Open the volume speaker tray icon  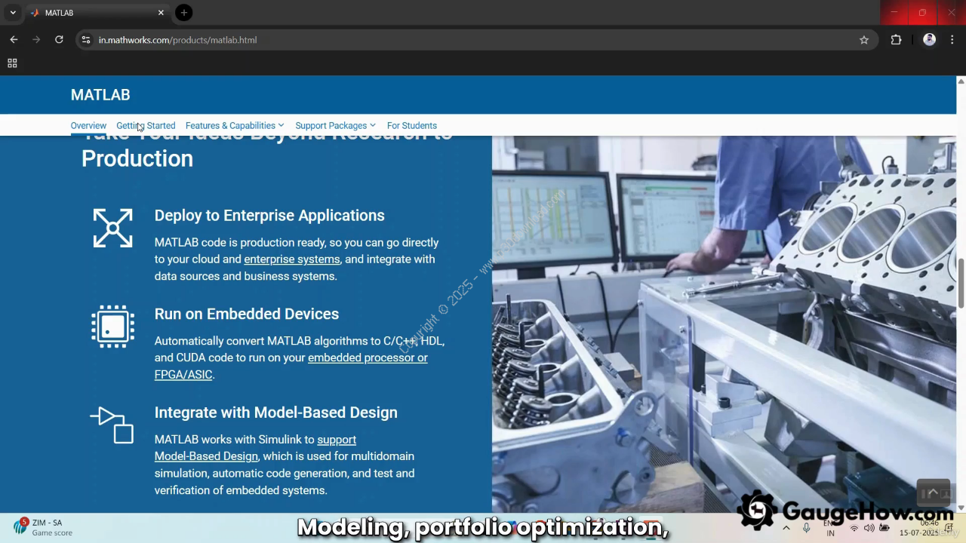869,528
